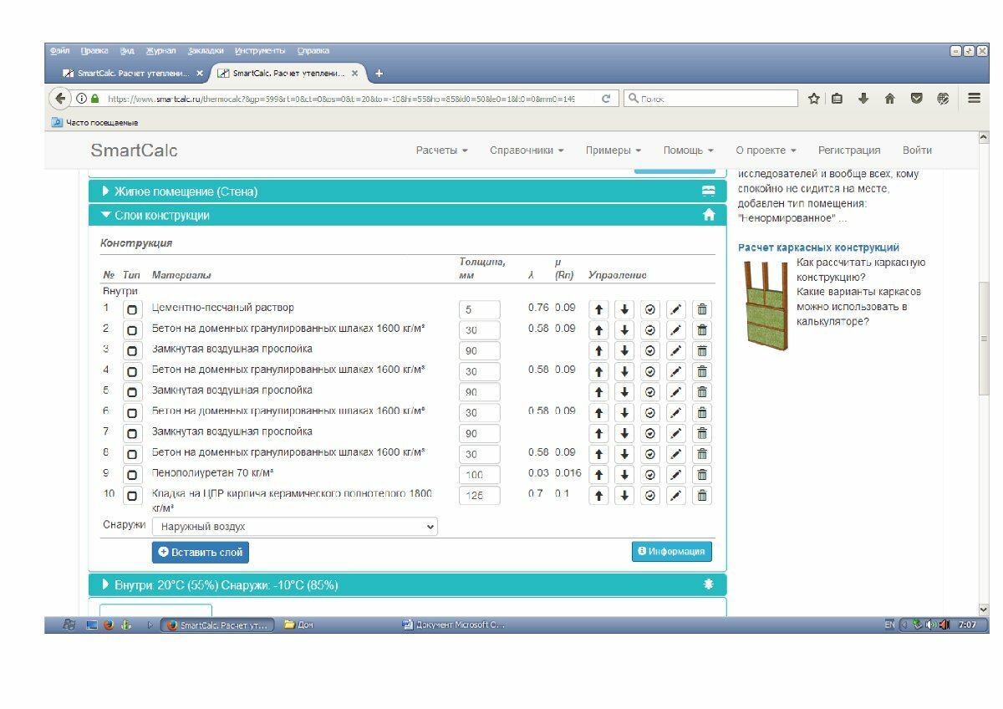The width and height of the screenshot is (1003, 709).
Task: Toggle type box for layer 7
Action: pos(132,433)
